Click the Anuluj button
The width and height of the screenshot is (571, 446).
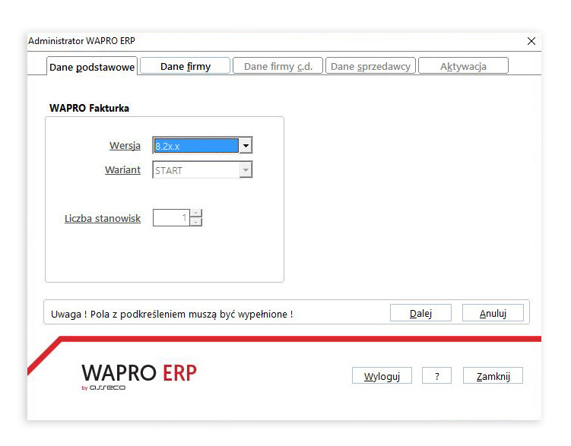493,313
